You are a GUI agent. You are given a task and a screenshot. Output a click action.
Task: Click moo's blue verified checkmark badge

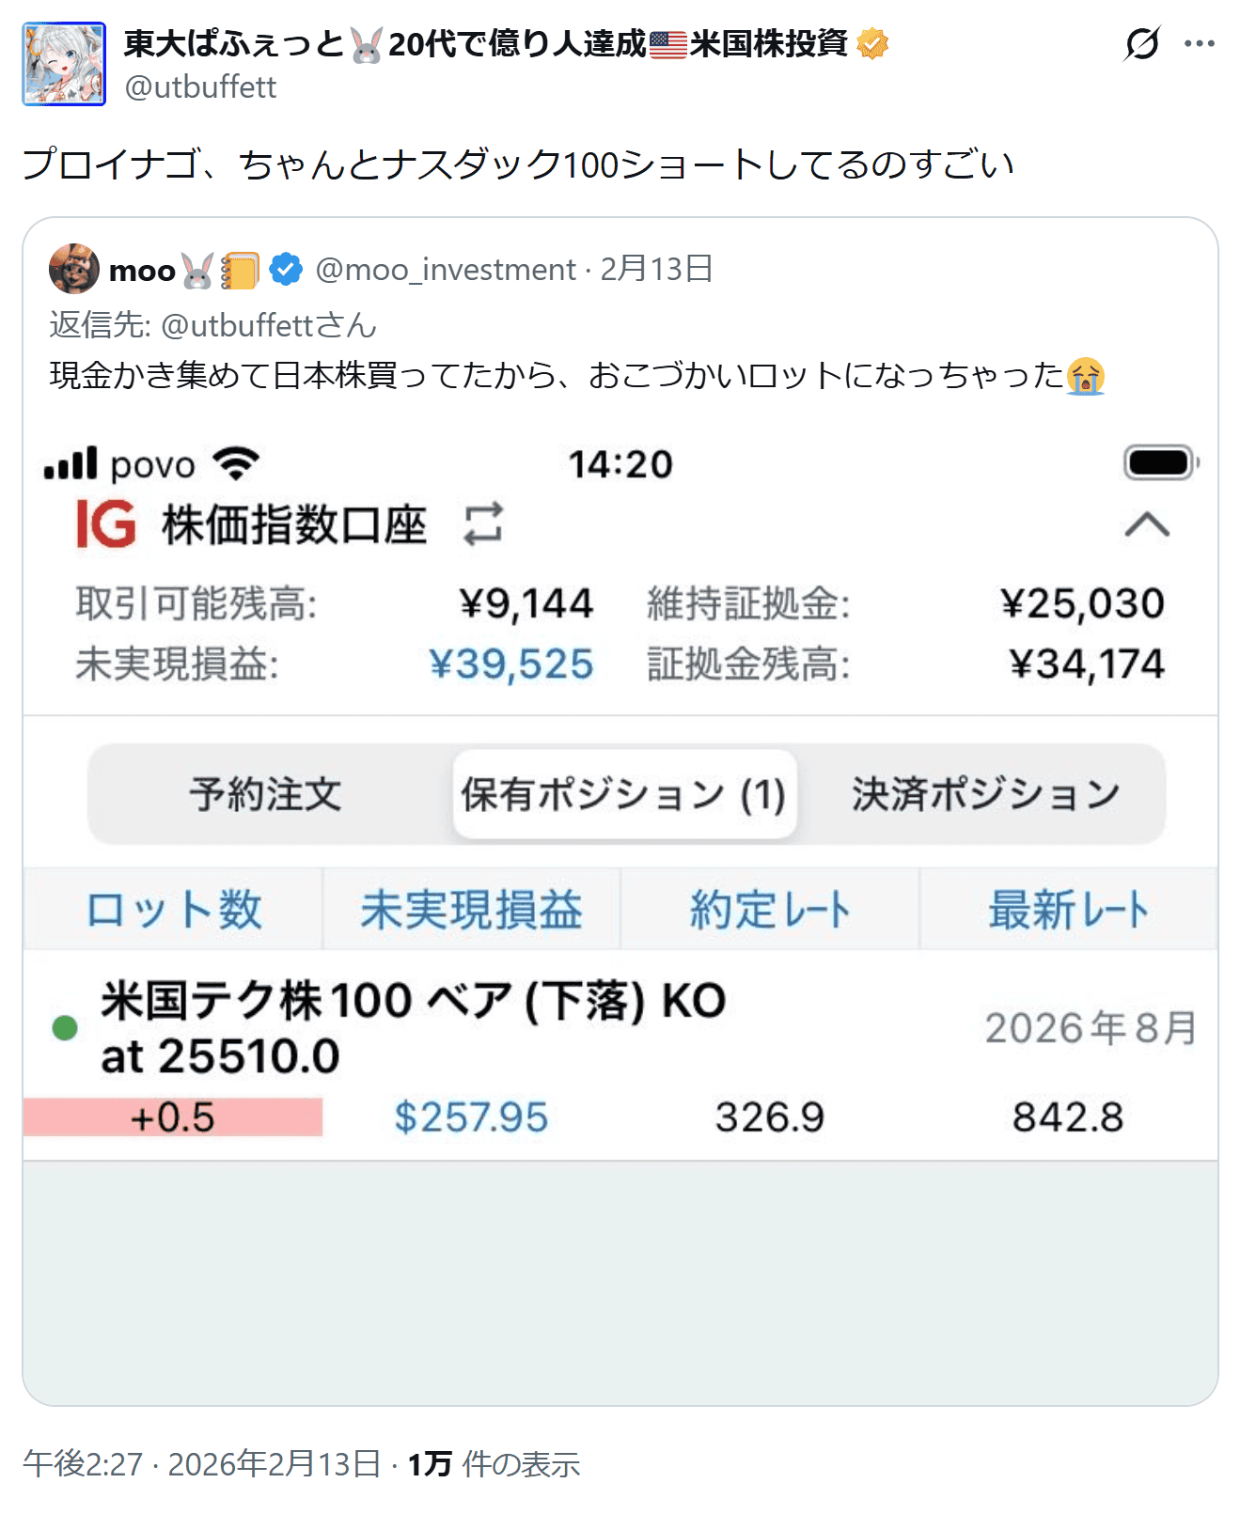[x=286, y=270]
